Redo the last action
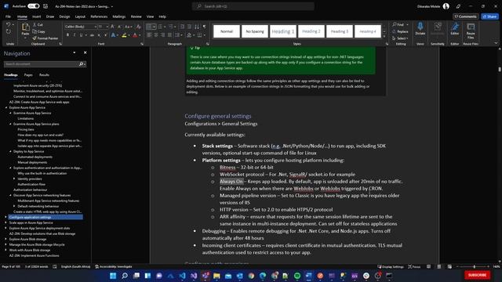The image size is (502, 282). click(9, 31)
